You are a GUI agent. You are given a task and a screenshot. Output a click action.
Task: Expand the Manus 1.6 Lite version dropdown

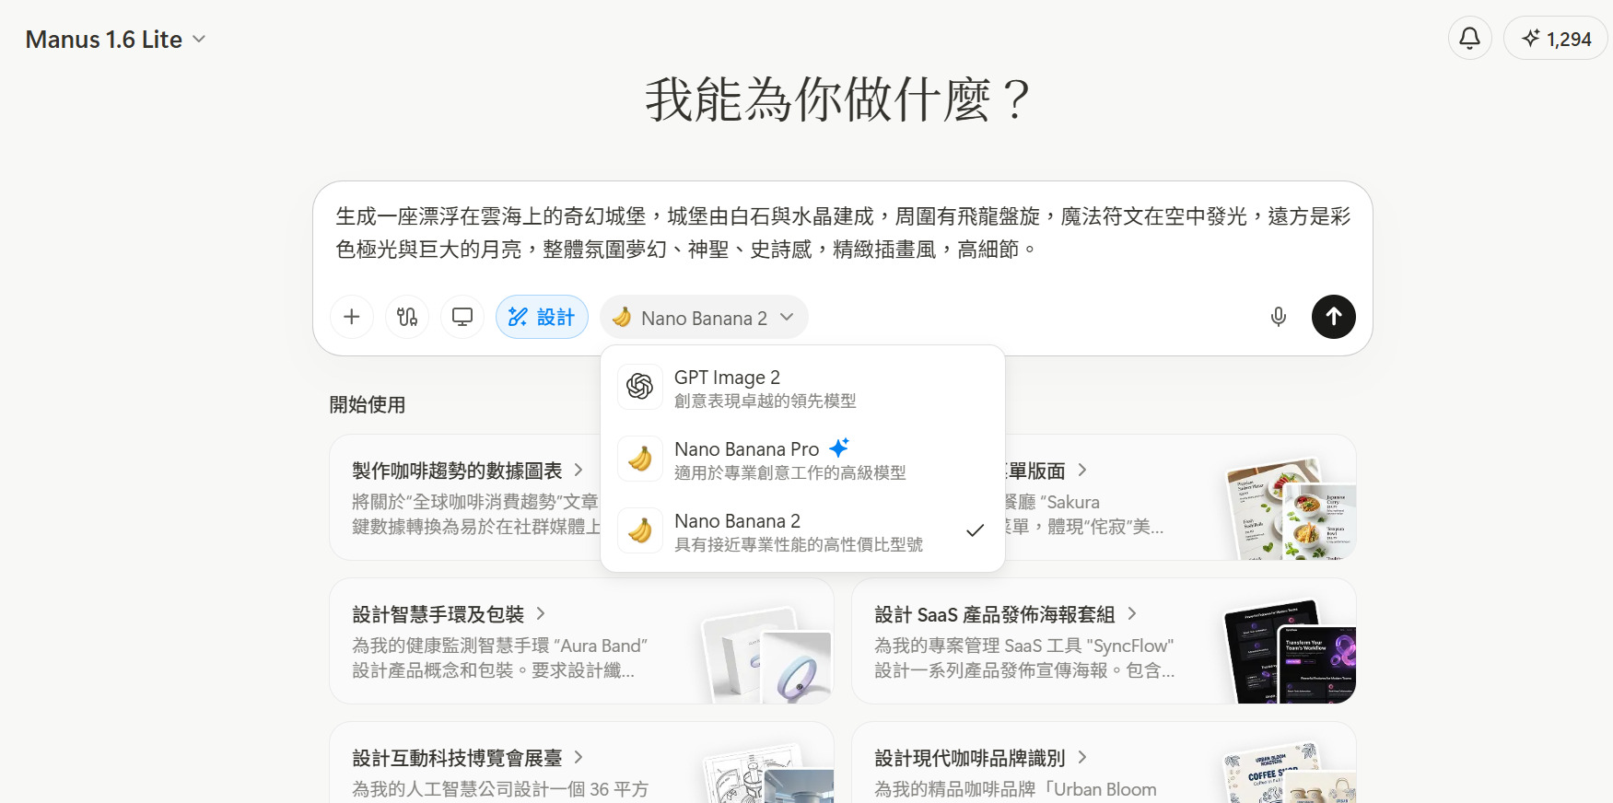tap(115, 40)
